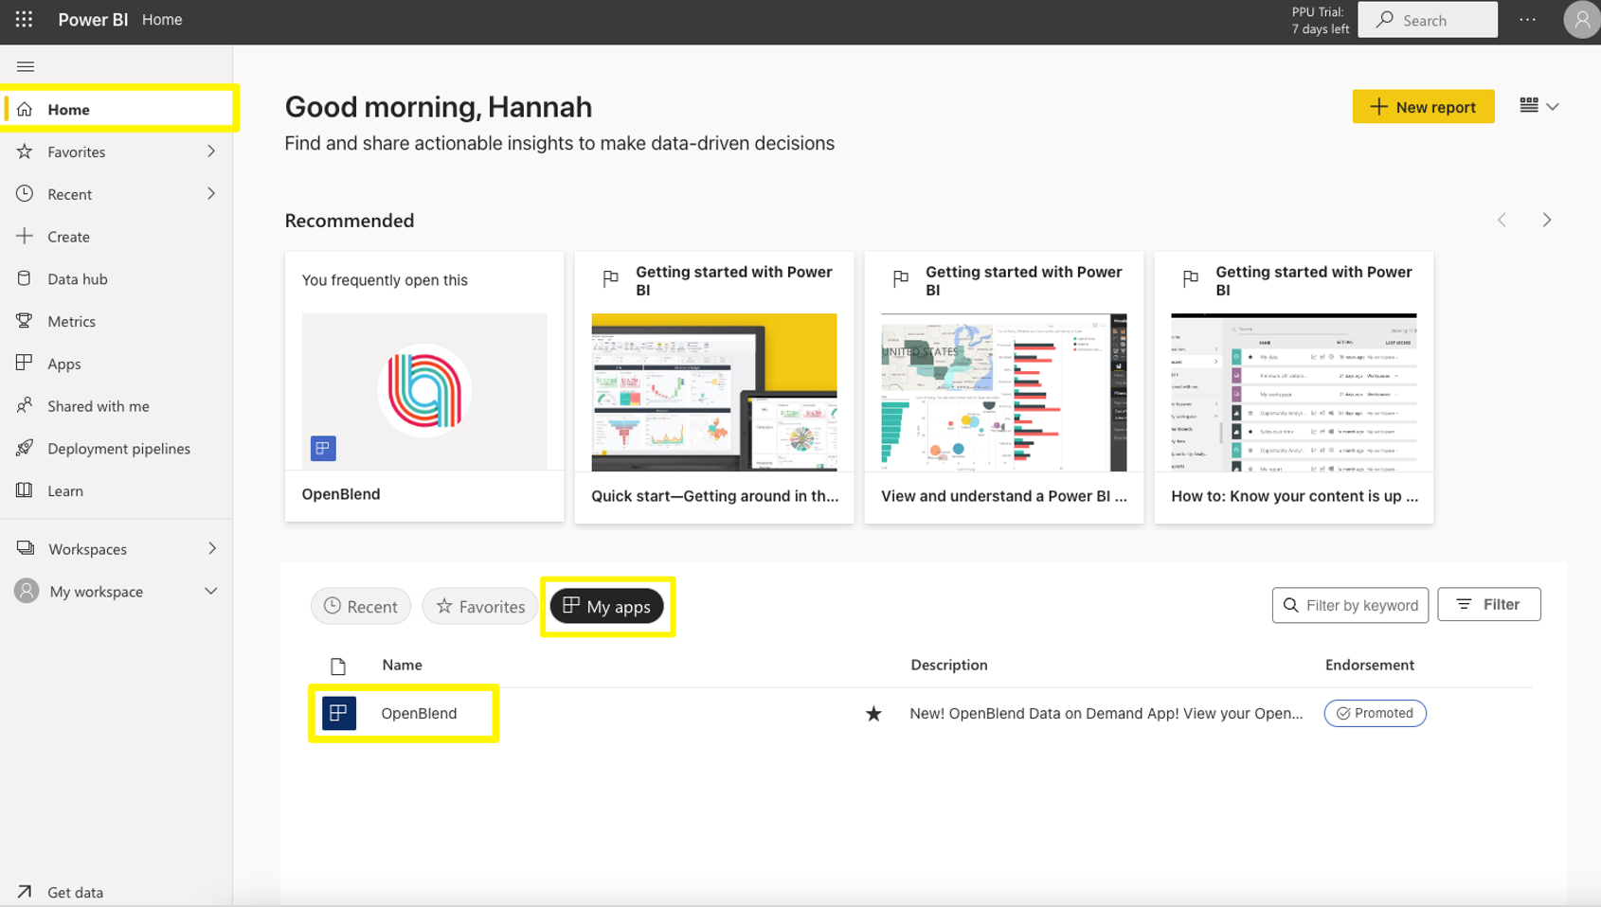1601x907 pixels.
Task: Open the OpenBlend app name link
Action: [x=419, y=713]
